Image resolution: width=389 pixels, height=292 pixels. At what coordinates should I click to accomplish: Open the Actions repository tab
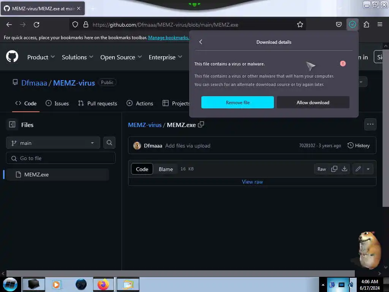click(x=140, y=103)
